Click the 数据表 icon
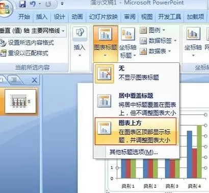The image size is (209, 193). coord(143,51)
